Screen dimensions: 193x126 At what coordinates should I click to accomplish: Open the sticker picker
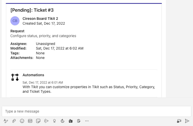coord(38,121)
